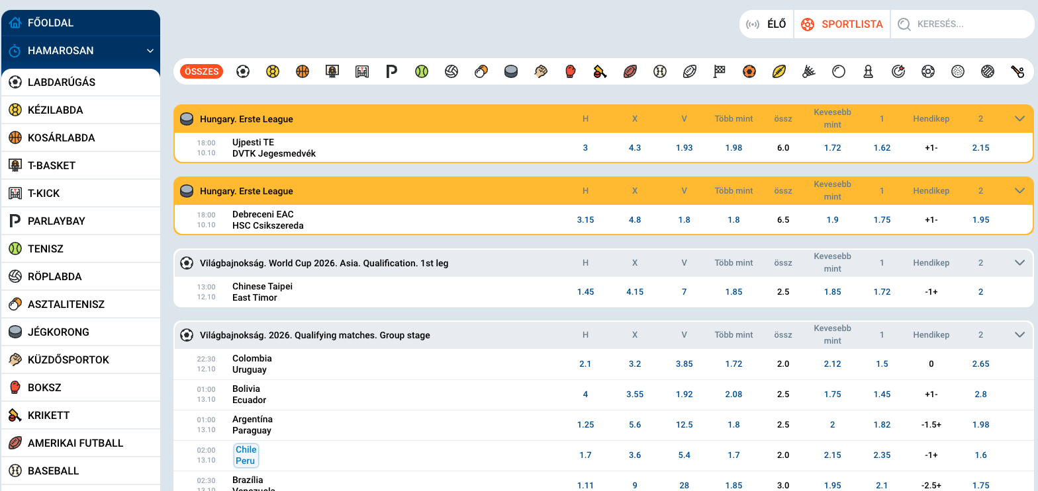This screenshot has width=1038, height=491.
Task: Select the volleyball icon in the filter bar
Action: click(451, 71)
